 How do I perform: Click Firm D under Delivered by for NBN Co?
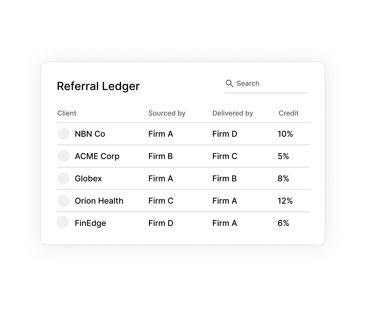225,134
